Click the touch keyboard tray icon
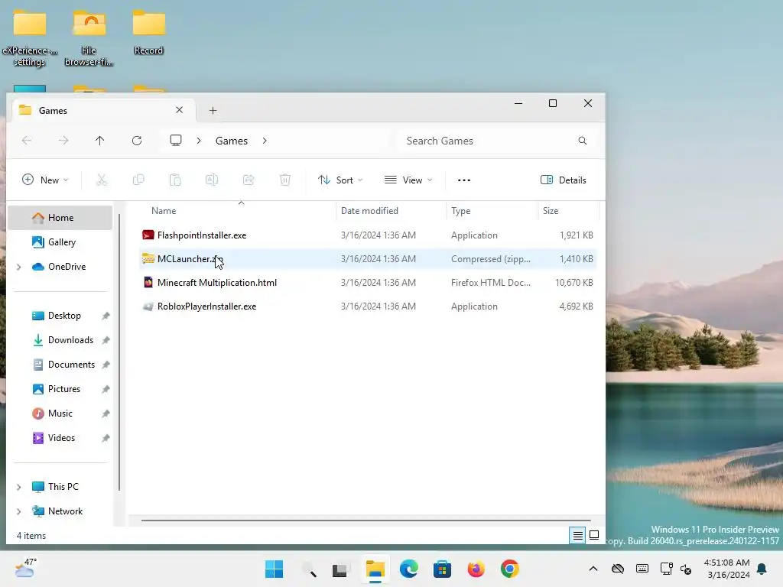 pyautogui.click(x=642, y=569)
